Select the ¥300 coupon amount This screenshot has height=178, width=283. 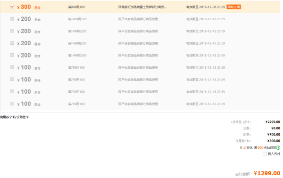point(24,7)
